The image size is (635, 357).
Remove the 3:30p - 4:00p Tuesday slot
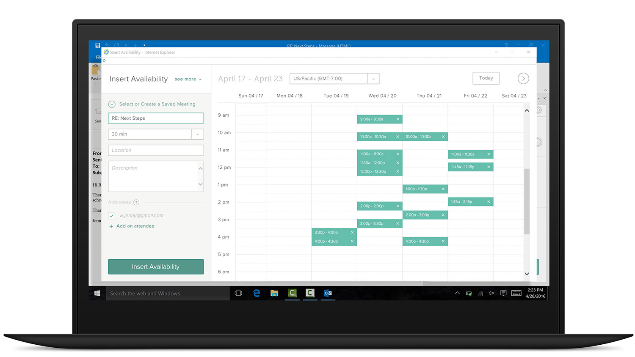352,232
